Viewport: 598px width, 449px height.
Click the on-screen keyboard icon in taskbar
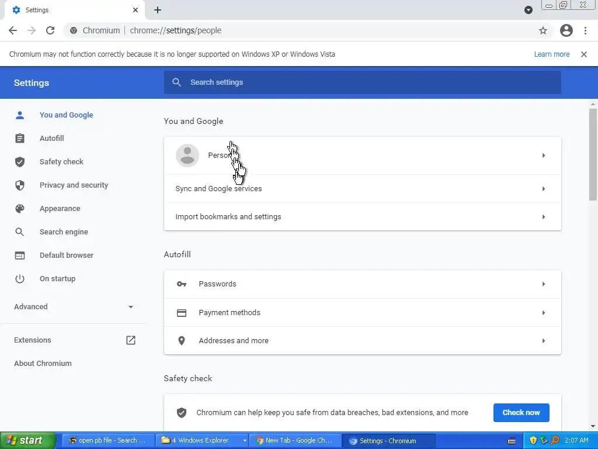point(512,441)
